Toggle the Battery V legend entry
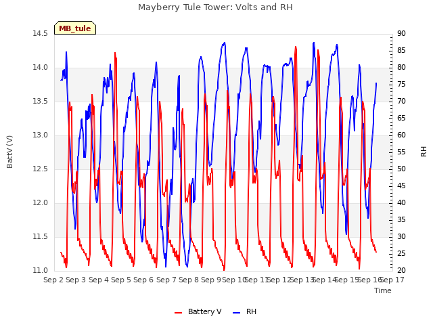 coord(198,311)
